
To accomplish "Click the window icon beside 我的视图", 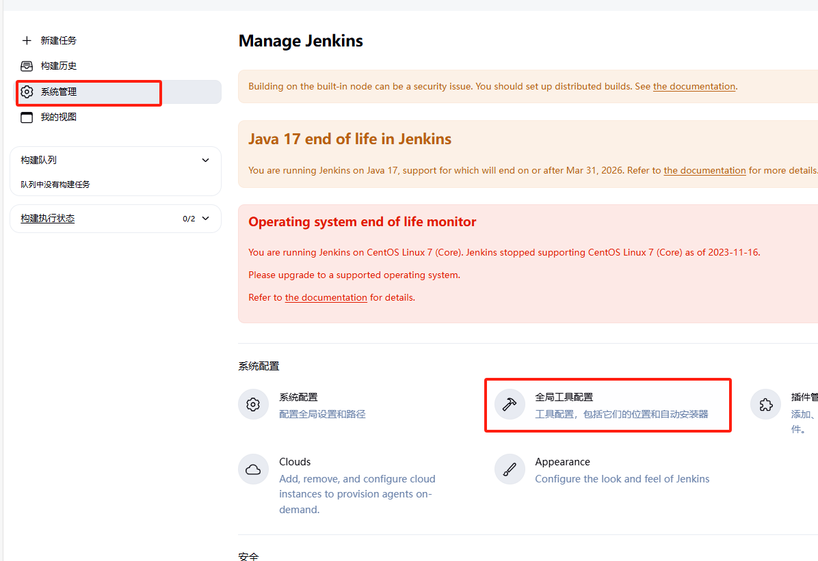I will point(27,118).
